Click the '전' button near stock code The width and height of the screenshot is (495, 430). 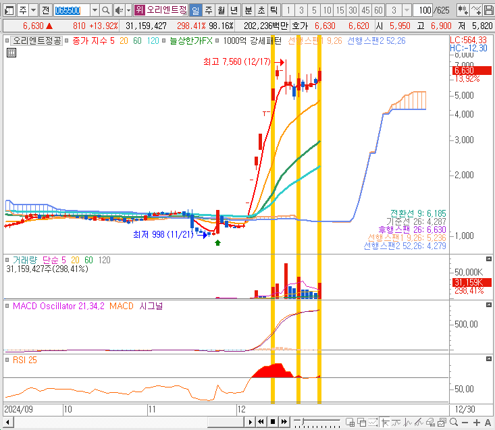click(x=45, y=10)
